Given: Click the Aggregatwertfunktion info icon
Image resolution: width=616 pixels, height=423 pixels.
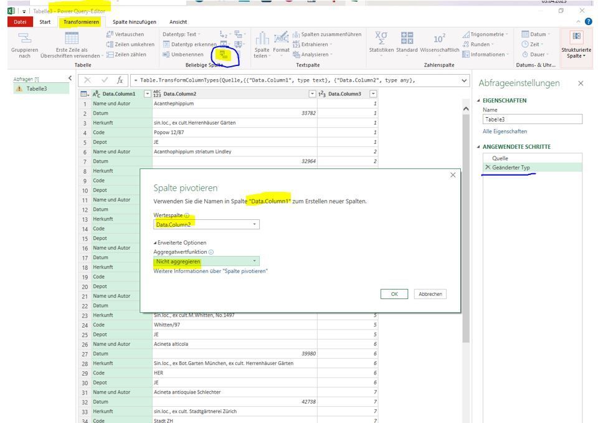Looking at the screenshot, I should pyautogui.click(x=211, y=252).
